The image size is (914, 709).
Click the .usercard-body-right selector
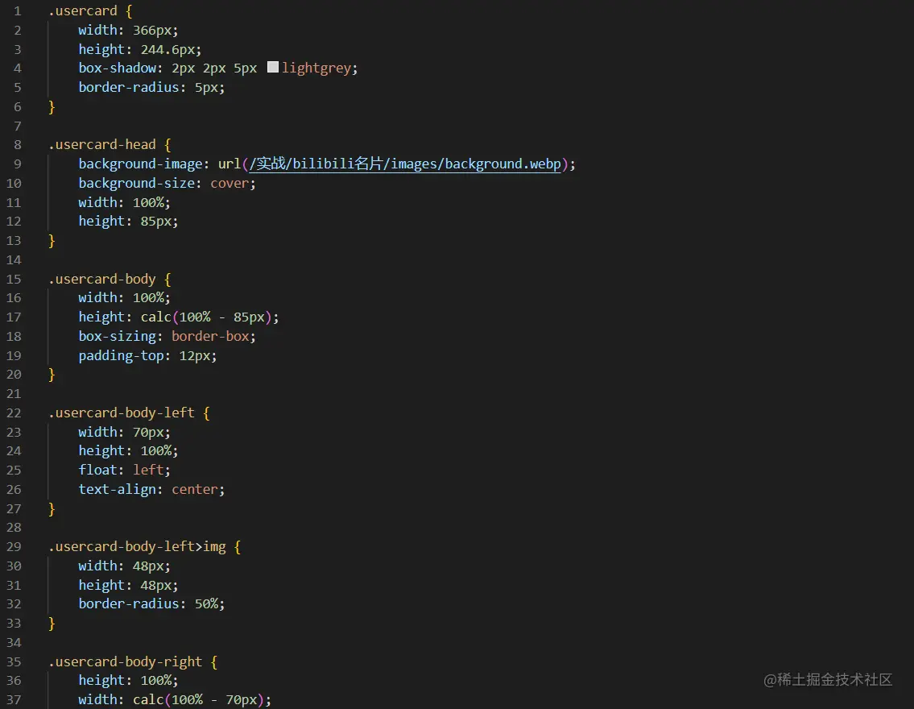pyautogui.click(x=126, y=661)
